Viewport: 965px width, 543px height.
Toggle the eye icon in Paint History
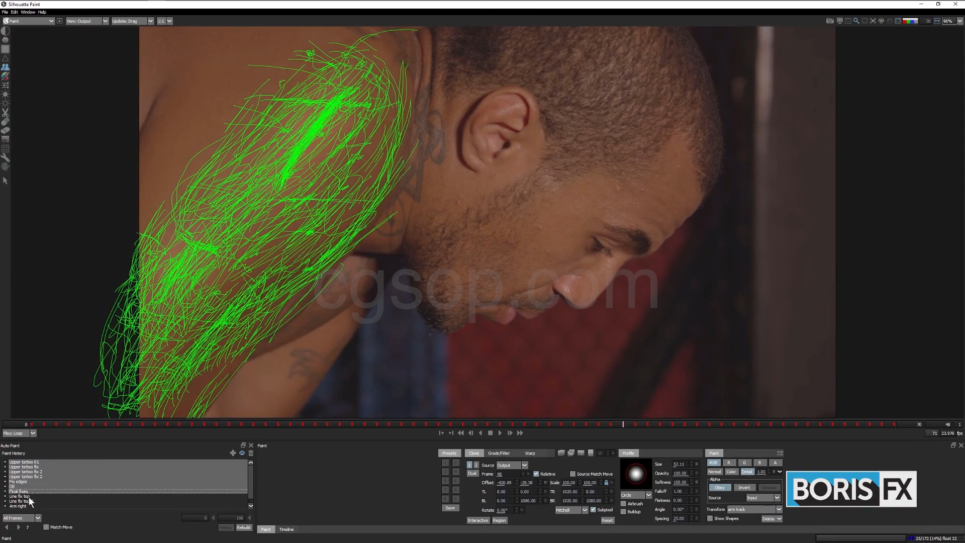[242, 453]
